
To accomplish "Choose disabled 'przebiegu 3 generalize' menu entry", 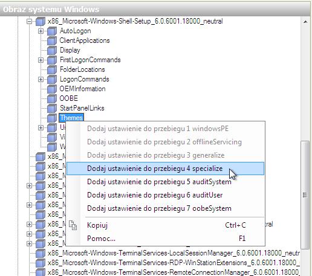I will (165, 155).
